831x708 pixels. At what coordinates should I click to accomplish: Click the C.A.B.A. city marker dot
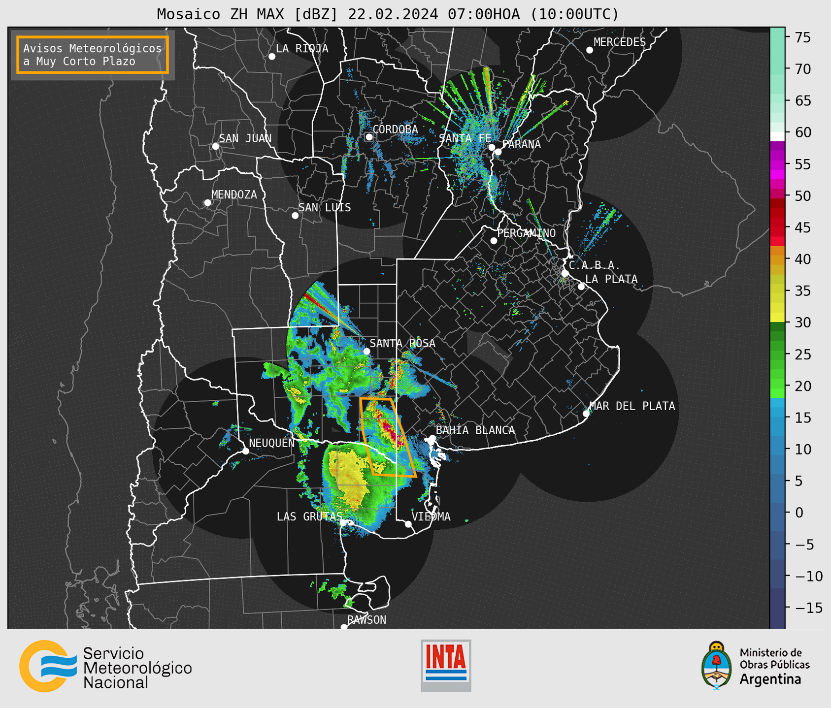tap(565, 273)
